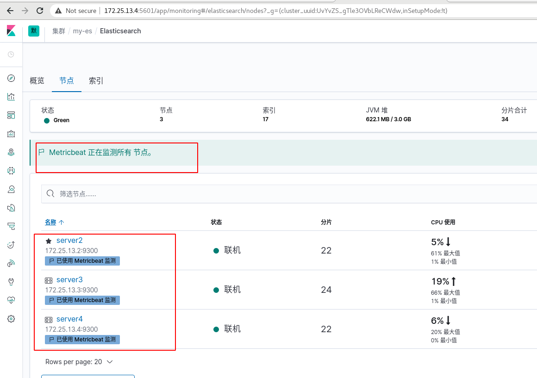Open Machine Learning icon in sidebar

coord(11,171)
